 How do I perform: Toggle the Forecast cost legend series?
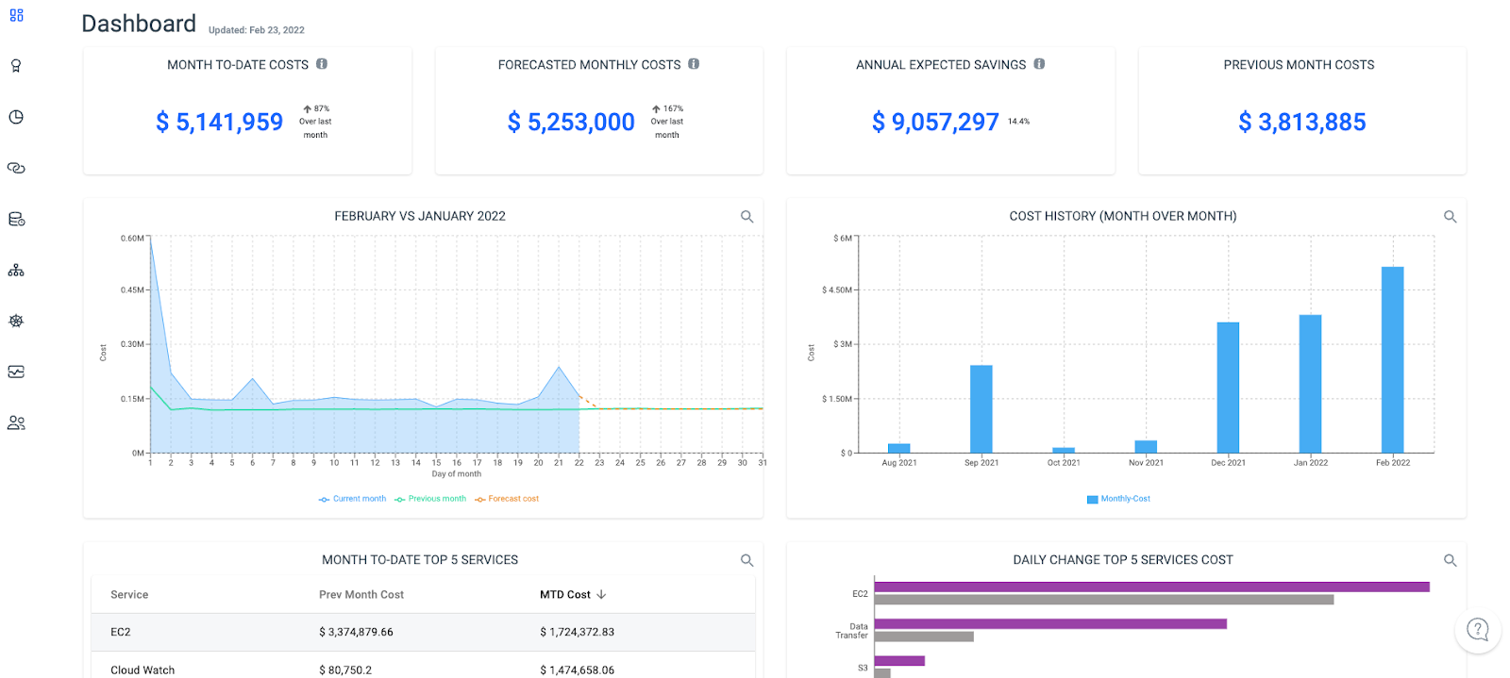[x=507, y=499]
